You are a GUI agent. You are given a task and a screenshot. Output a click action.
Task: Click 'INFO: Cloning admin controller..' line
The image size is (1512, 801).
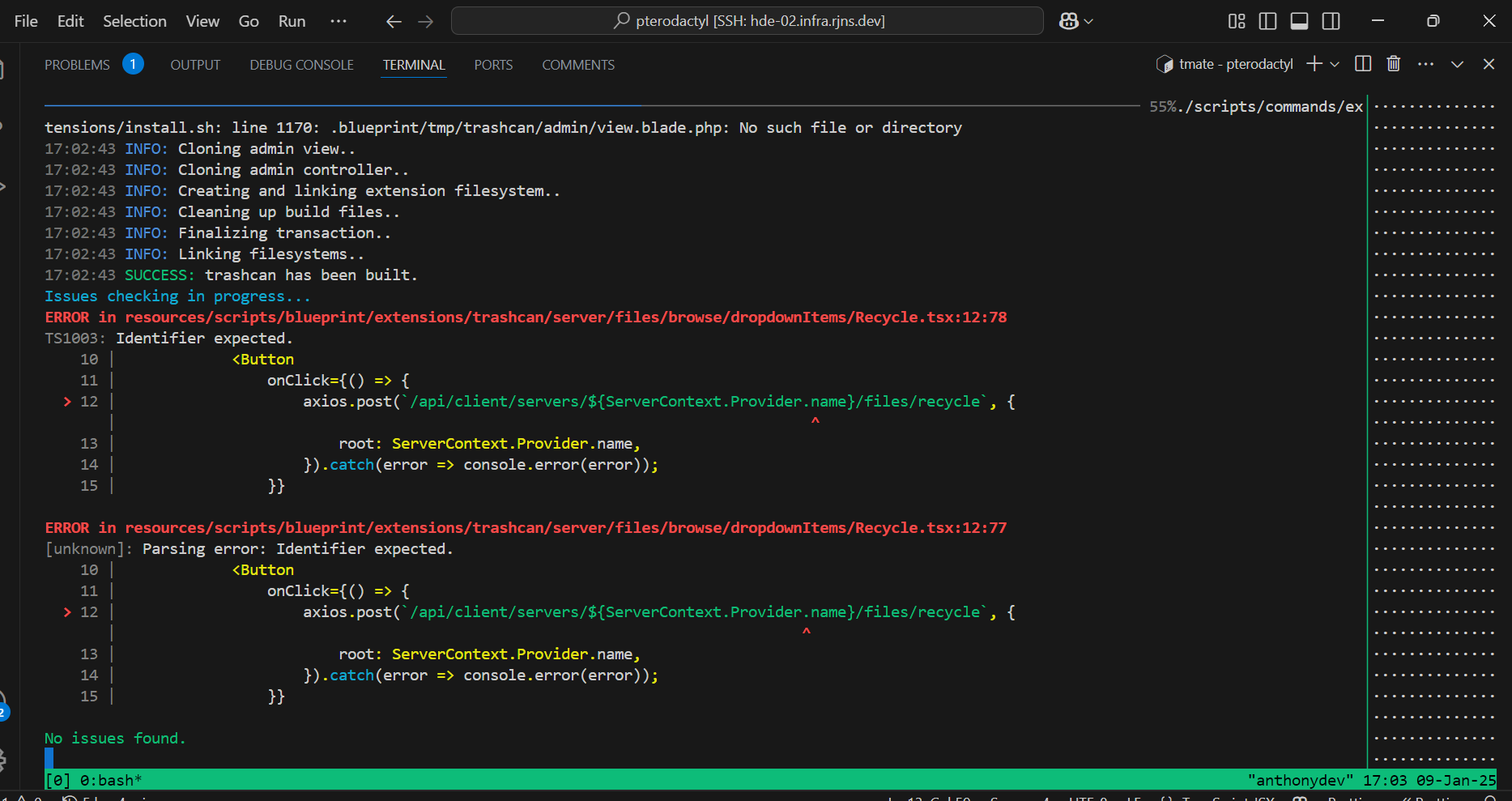click(266, 170)
